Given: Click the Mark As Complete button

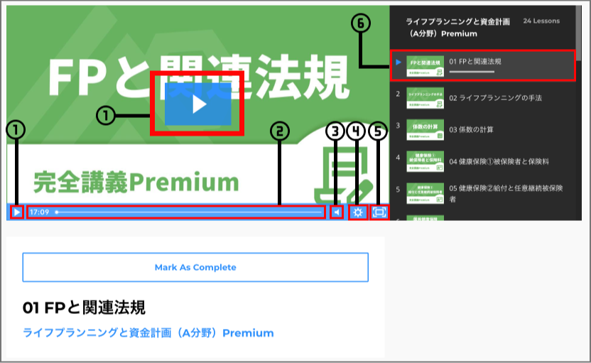Looking at the screenshot, I should [195, 267].
